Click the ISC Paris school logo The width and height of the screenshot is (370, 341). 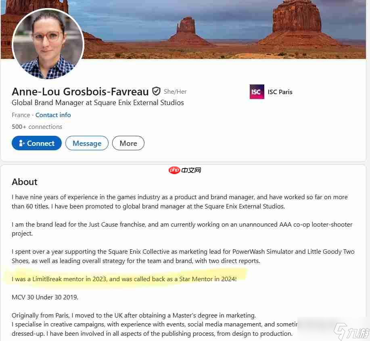coord(257,92)
